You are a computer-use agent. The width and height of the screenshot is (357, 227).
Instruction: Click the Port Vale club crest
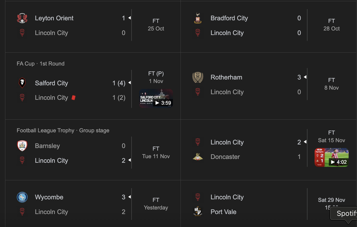198,212
